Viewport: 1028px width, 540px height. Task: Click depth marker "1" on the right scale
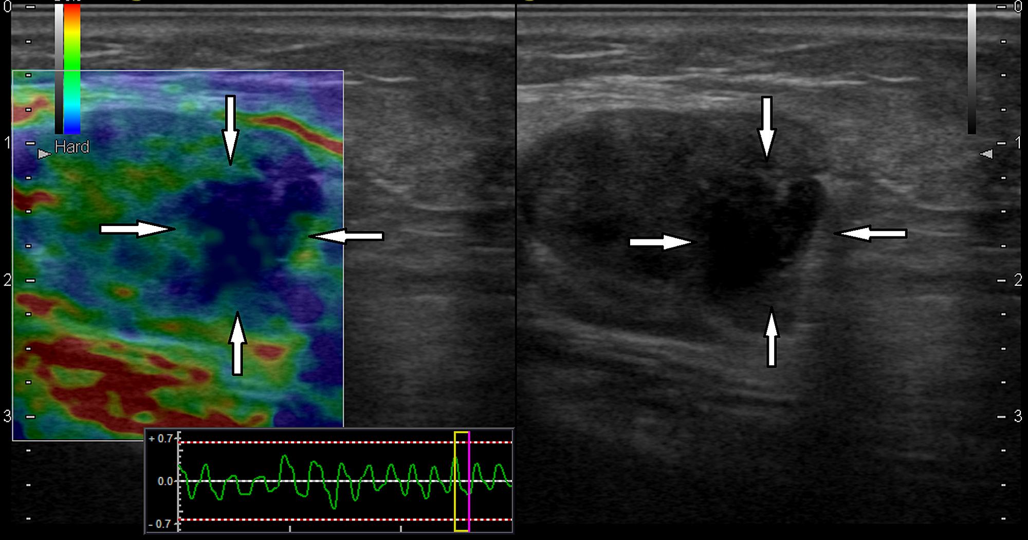pyautogui.click(x=1018, y=143)
